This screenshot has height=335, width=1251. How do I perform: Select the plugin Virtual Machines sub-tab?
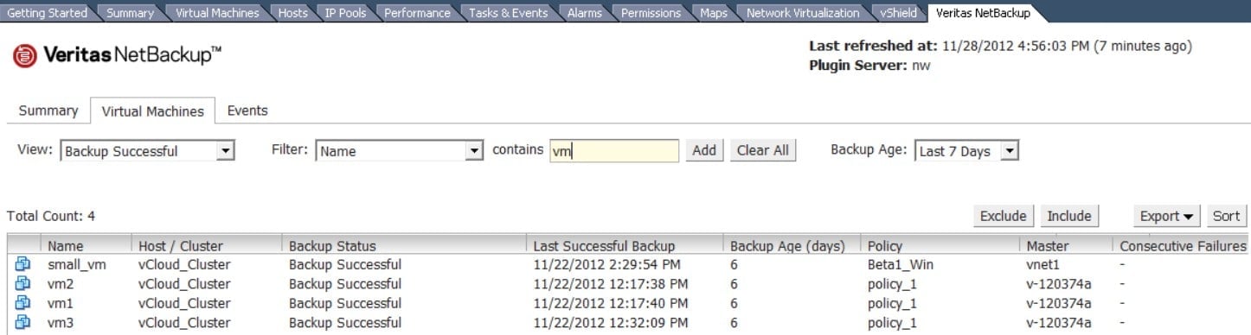pos(152,111)
